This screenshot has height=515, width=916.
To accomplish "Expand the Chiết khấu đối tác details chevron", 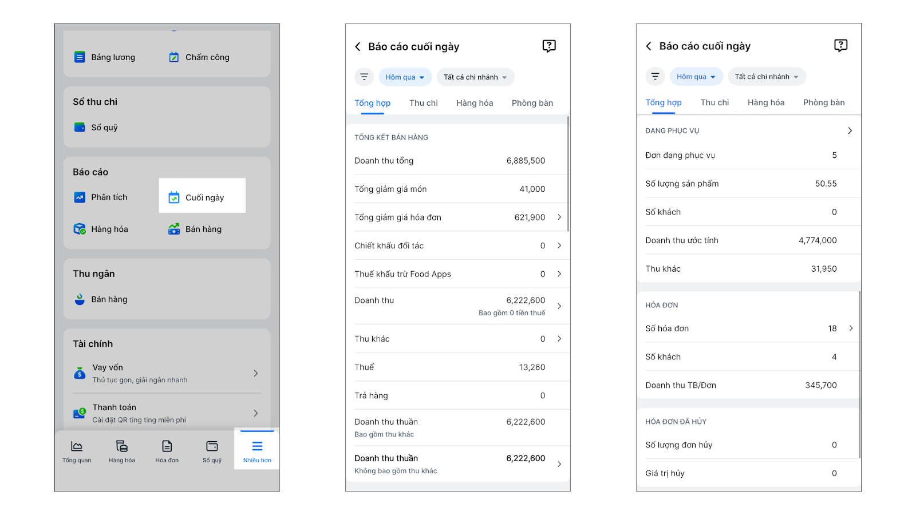I will coord(559,245).
